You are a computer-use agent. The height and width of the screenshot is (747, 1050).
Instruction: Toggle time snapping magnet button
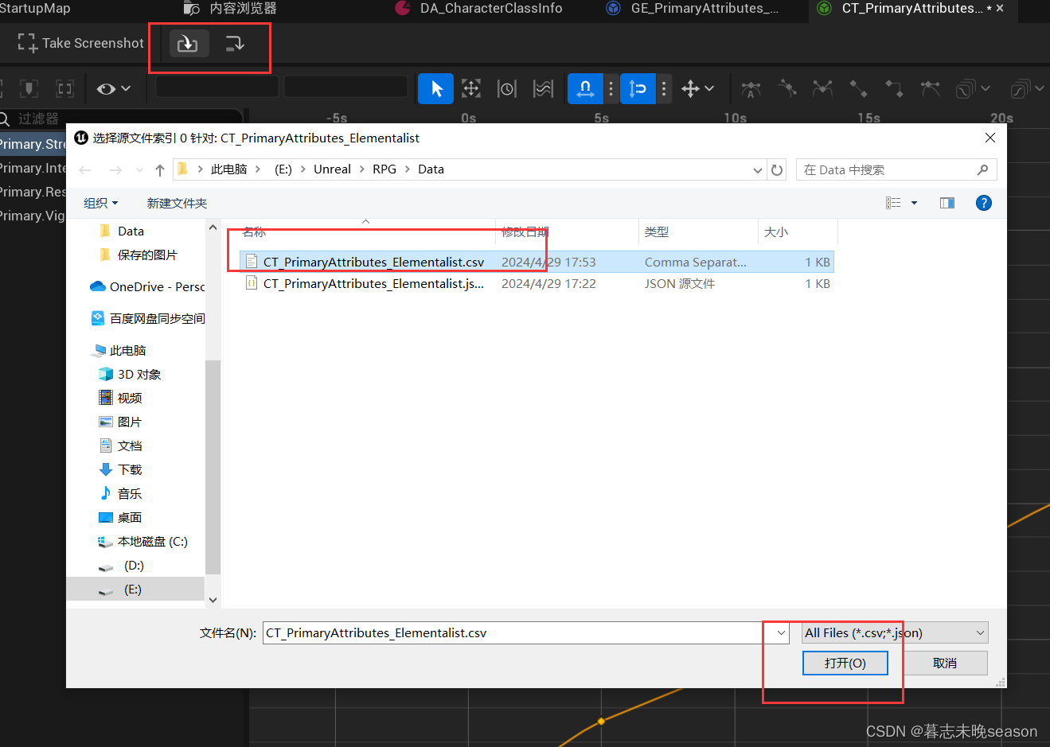585,88
